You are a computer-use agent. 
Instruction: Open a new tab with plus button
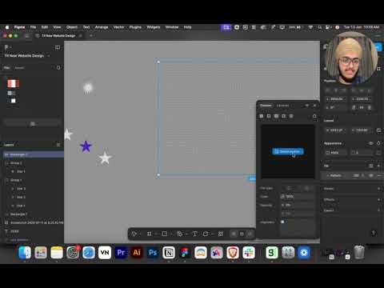pos(91,35)
